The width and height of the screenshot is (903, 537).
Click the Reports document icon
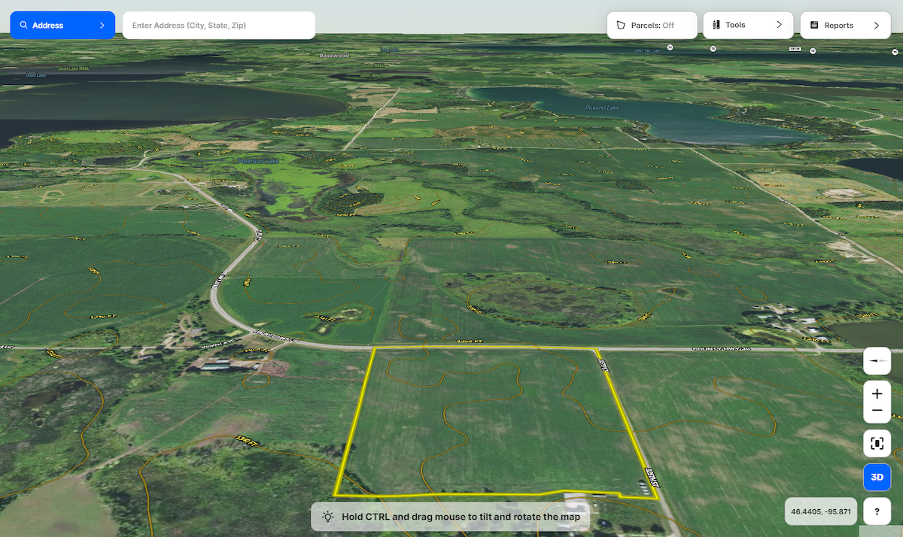814,26
